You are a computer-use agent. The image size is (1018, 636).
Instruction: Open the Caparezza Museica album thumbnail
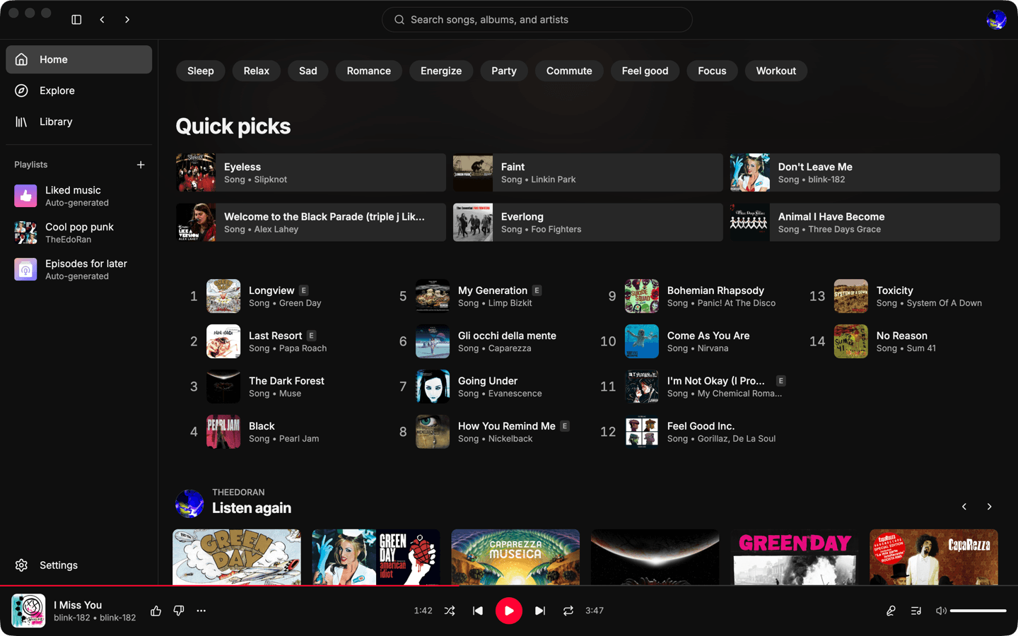[x=515, y=557]
